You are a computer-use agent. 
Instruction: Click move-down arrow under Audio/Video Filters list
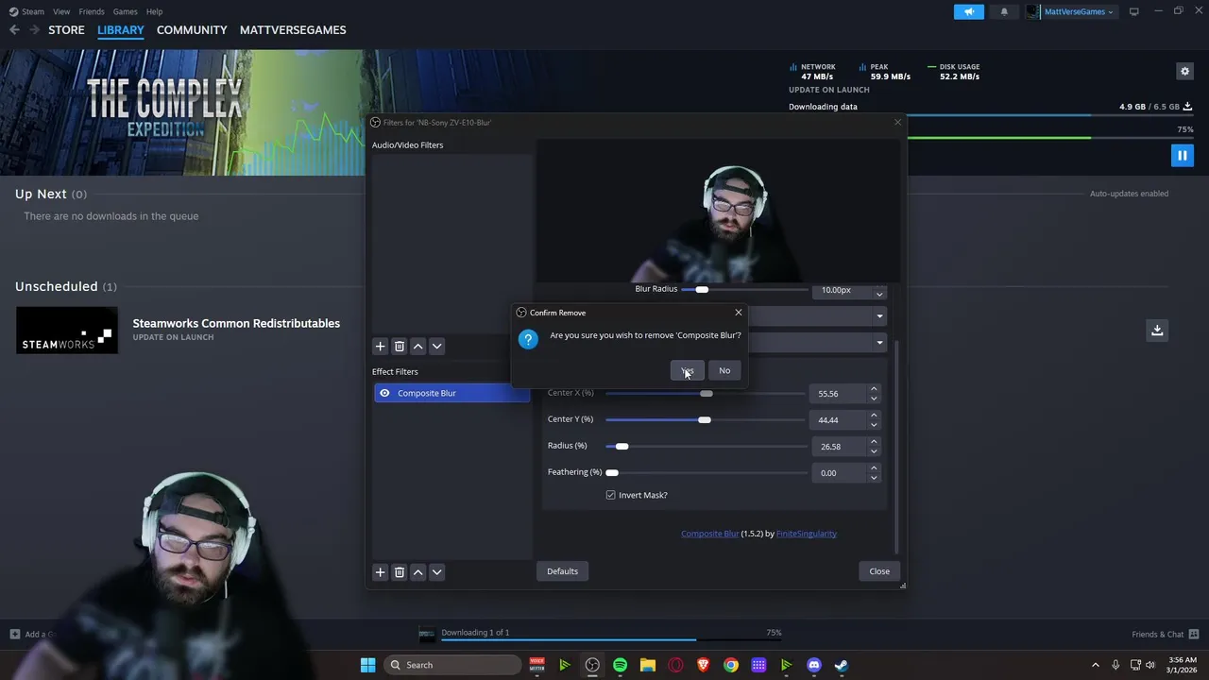click(436, 347)
